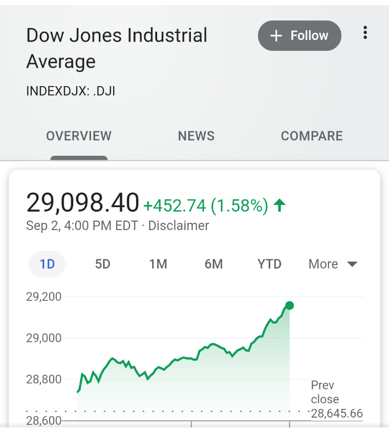Click the +452.74 (1.58%) change value
This screenshot has width=389, height=433.
click(x=206, y=205)
